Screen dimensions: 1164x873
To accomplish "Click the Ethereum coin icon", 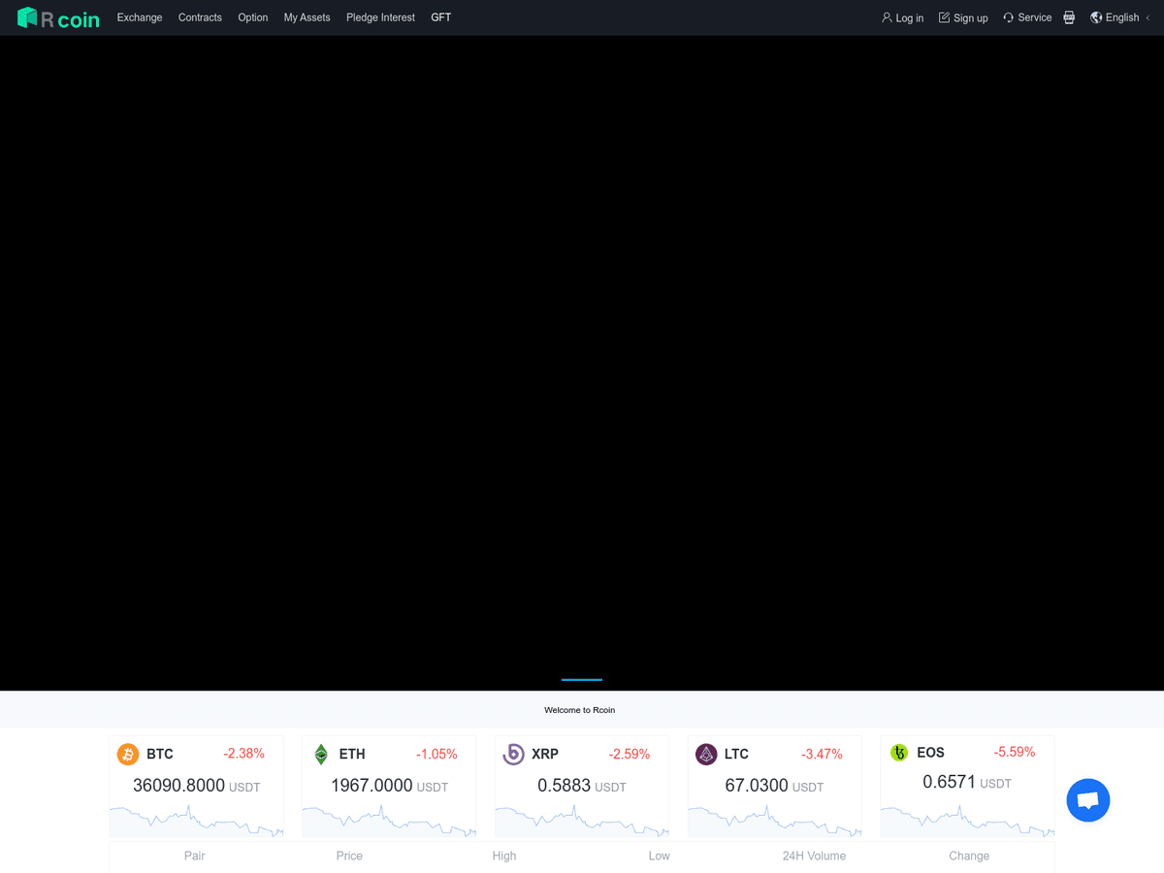I will coord(321,754).
